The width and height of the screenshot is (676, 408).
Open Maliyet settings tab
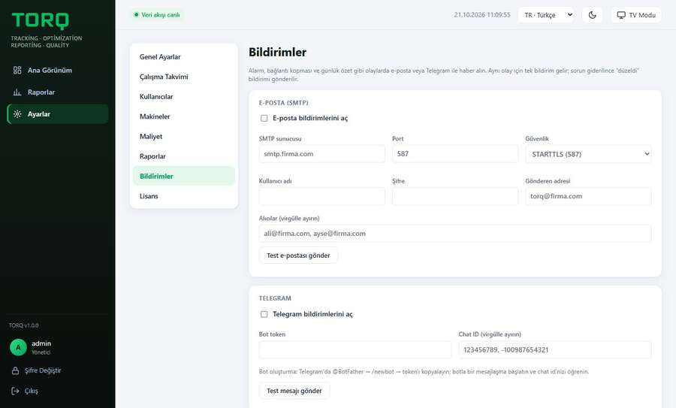point(184,136)
